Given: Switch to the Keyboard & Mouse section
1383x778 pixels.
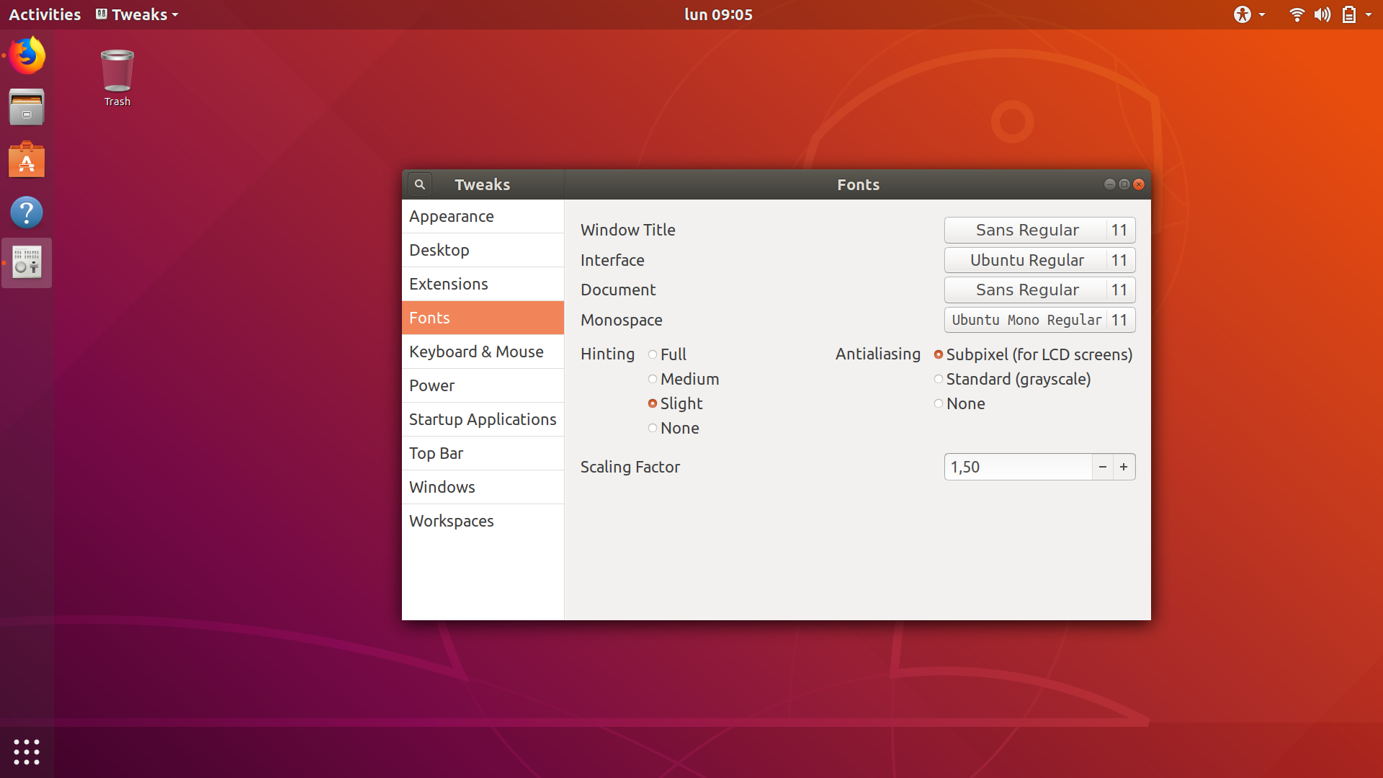Looking at the screenshot, I should coord(476,352).
